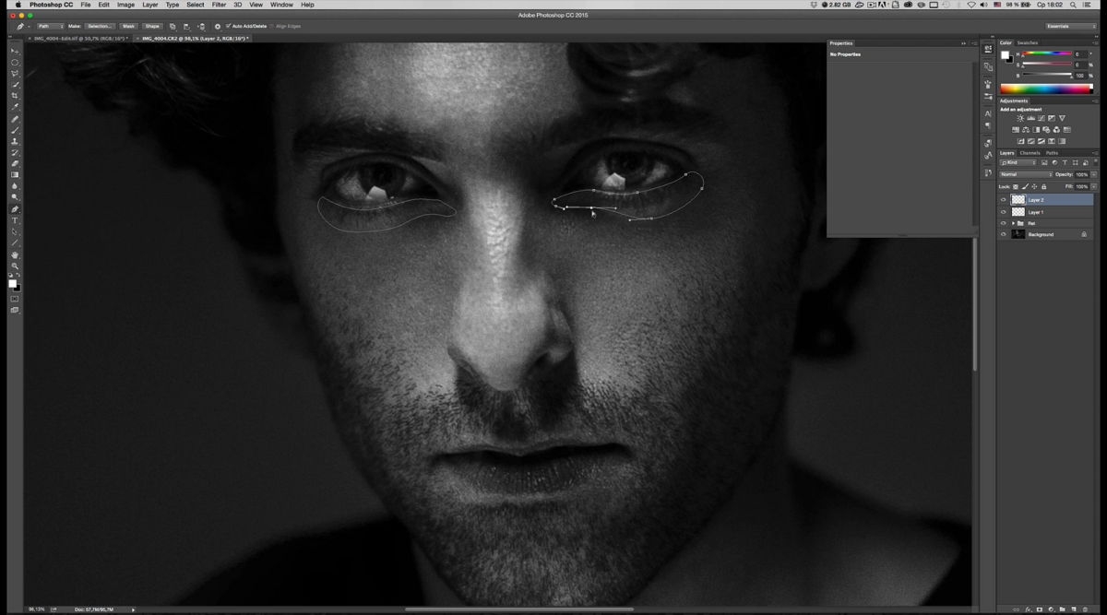This screenshot has width=1107, height=615.
Task: Select the Clone Stamp tool
Action: (15, 141)
